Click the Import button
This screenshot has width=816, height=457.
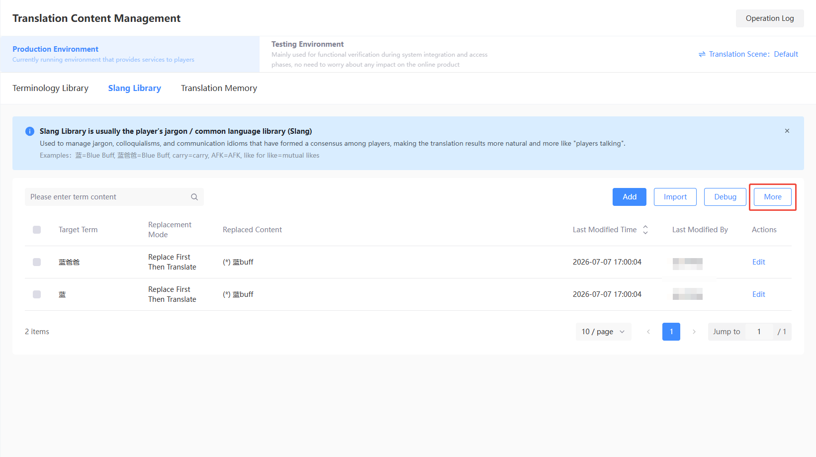tap(675, 197)
